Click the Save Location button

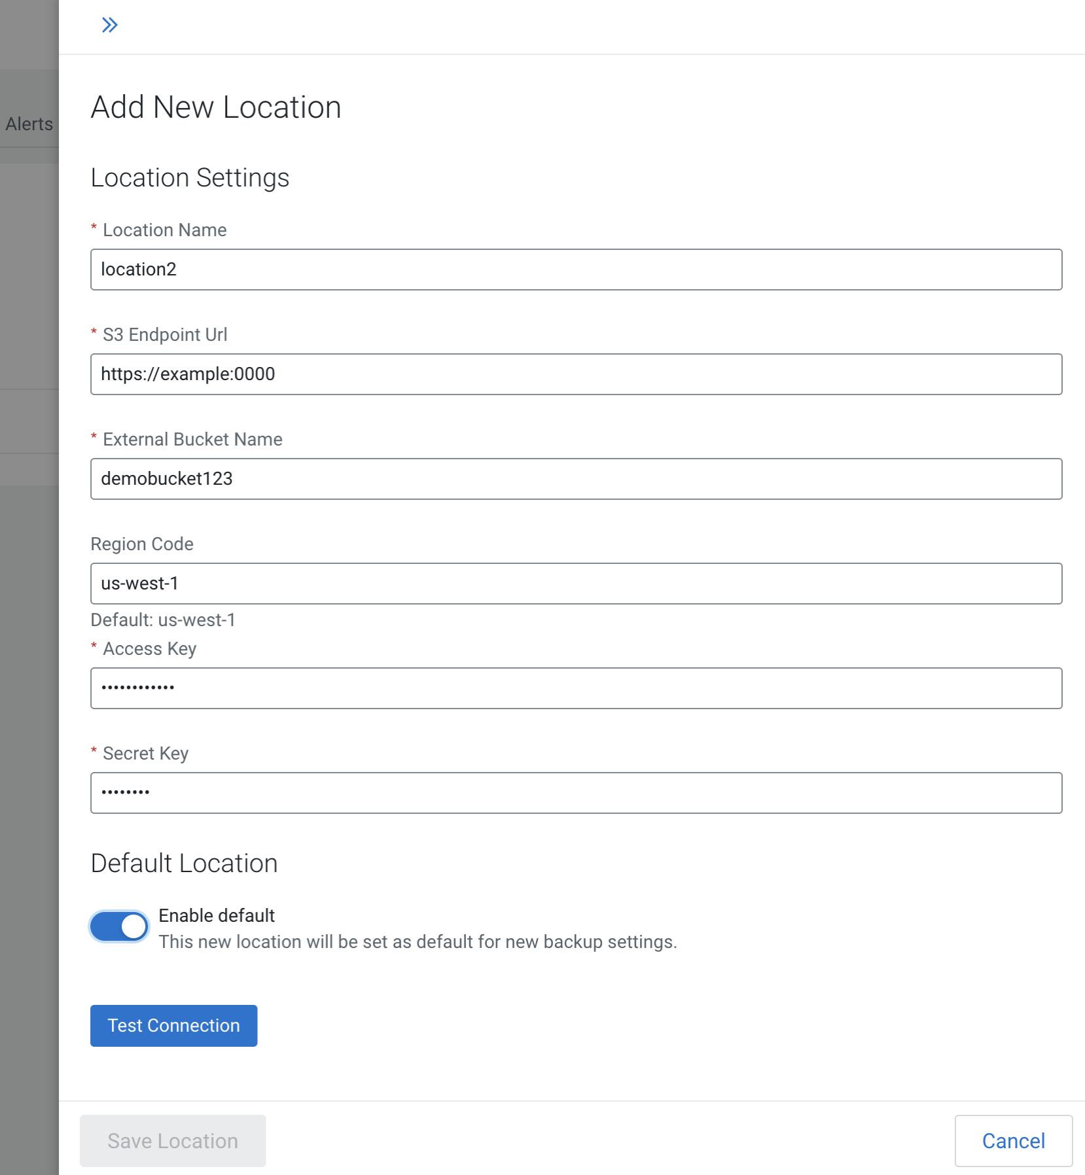172,1140
